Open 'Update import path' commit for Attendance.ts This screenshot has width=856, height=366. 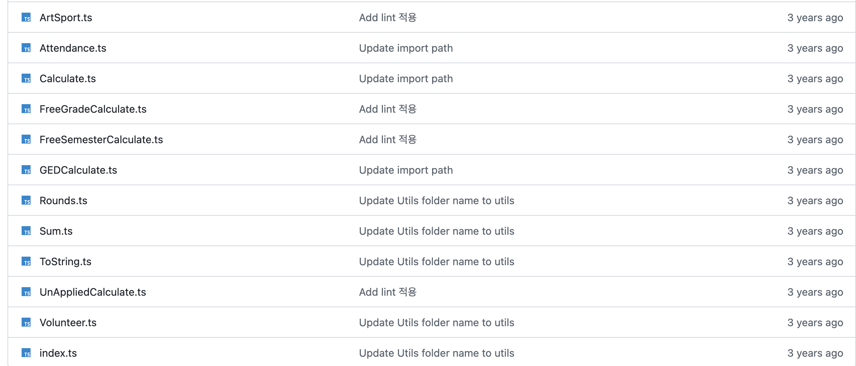point(406,48)
